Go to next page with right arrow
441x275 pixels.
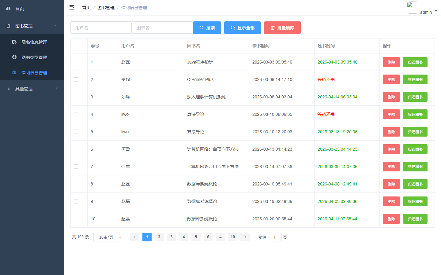coord(245,237)
